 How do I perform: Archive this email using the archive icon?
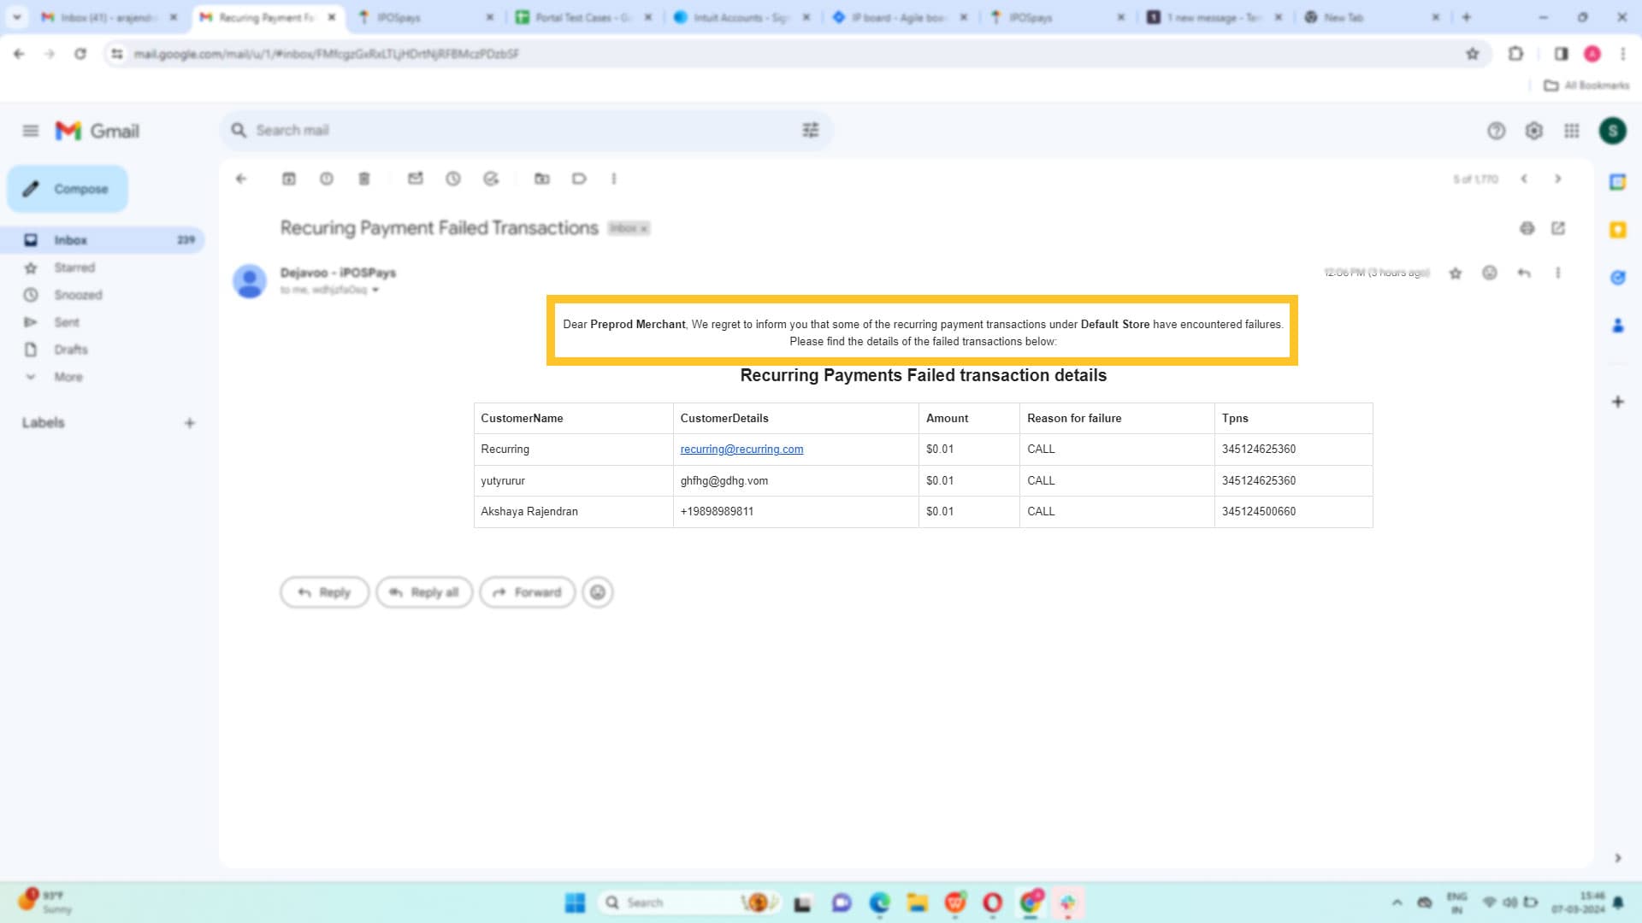289,179
